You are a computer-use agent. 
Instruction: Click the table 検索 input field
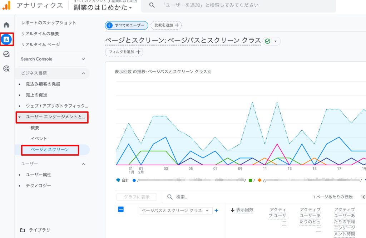[x=232, y=197]
